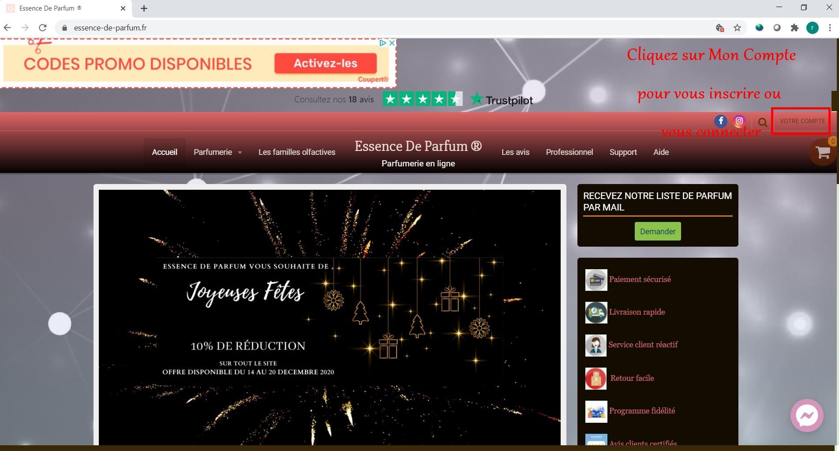
Task: Click Parfumerie en ligne subtitle
Action: [x=418, y=164]
